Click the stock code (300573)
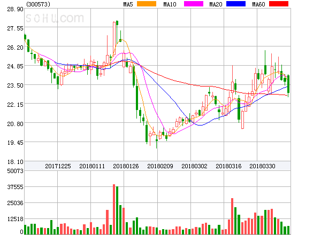This screenshot has width=321, height=235. point(38,4)
